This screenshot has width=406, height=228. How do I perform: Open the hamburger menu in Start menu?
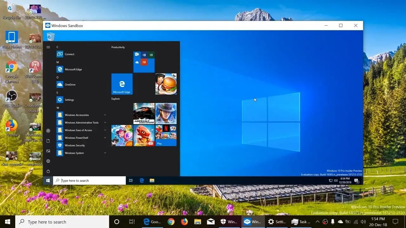[x=48, y=47]
